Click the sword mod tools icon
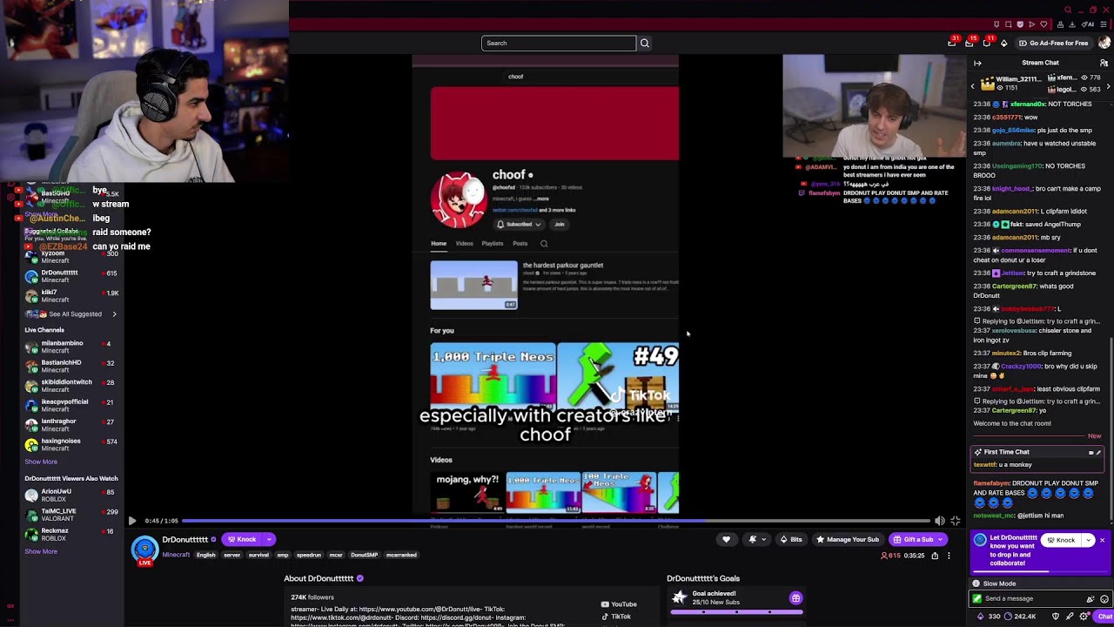This screenshot has width=1114, height=627. pos(1070,617)
